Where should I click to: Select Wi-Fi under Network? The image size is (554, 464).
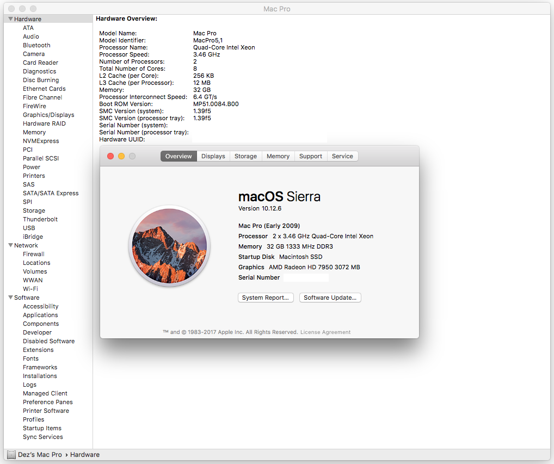(x=30, y=289)
